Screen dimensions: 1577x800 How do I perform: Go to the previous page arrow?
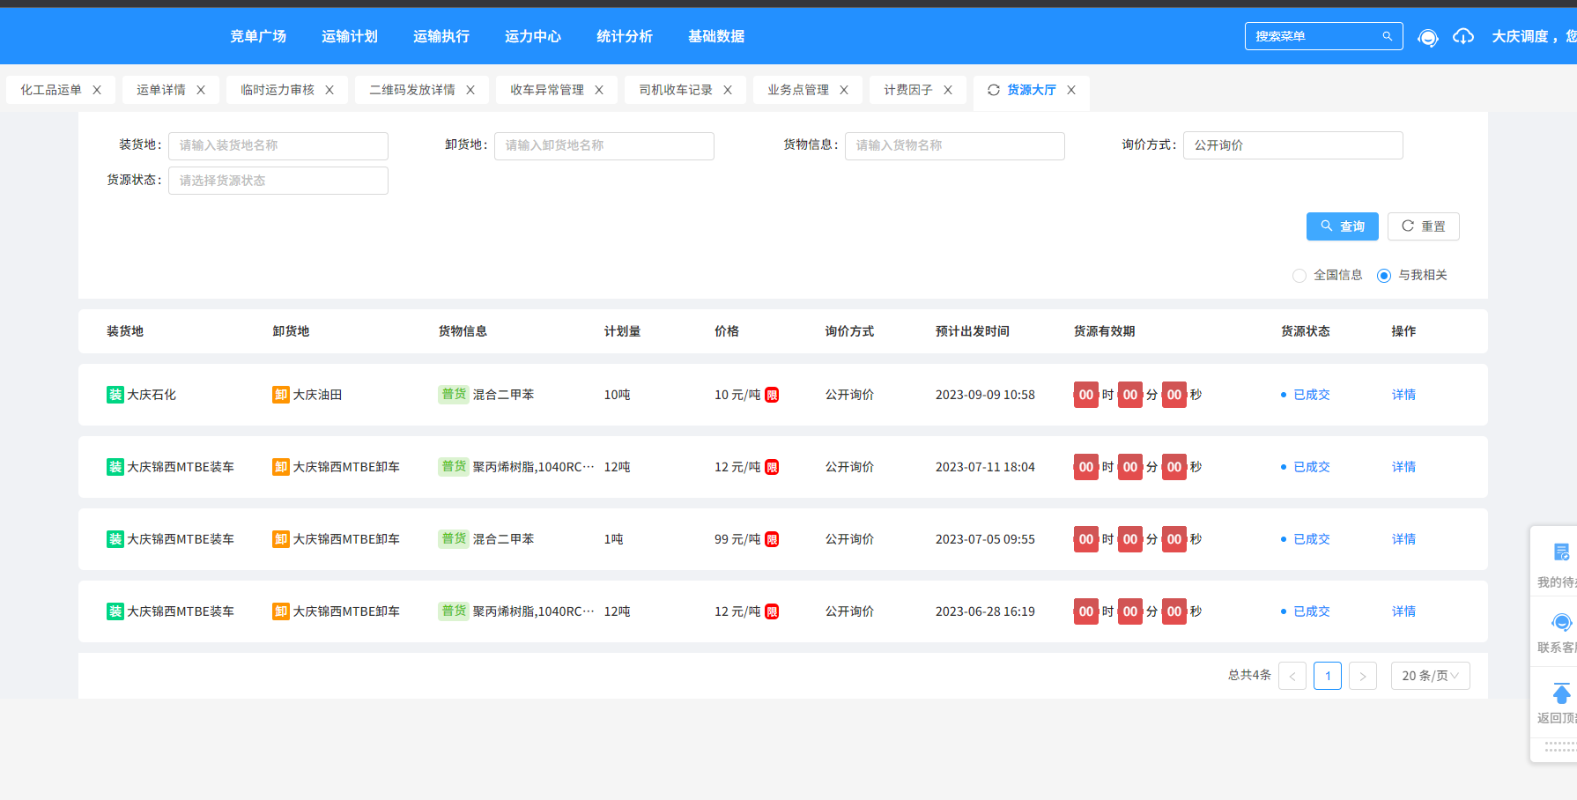tap(1292, 676)
